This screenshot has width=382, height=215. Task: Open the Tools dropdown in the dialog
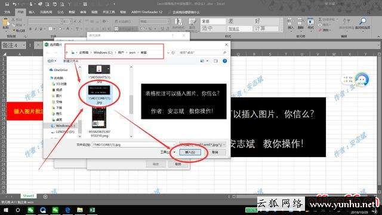click(x=167, y=152)
